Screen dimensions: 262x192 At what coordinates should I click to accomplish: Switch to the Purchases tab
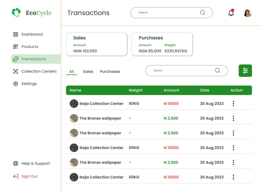click(110, 72)
